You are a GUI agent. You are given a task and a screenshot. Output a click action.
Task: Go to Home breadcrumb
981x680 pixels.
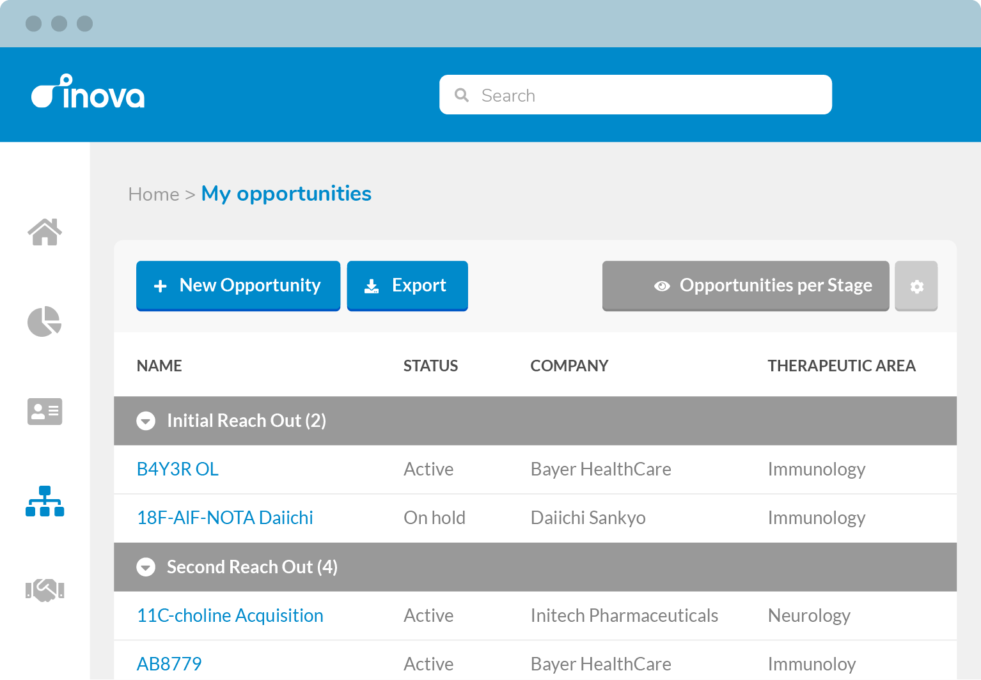coord(153,194)
